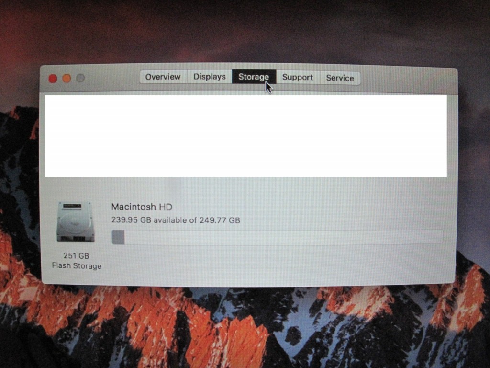Open the Service tab
The width and height of the screenshot is (490, 368).
340,78
